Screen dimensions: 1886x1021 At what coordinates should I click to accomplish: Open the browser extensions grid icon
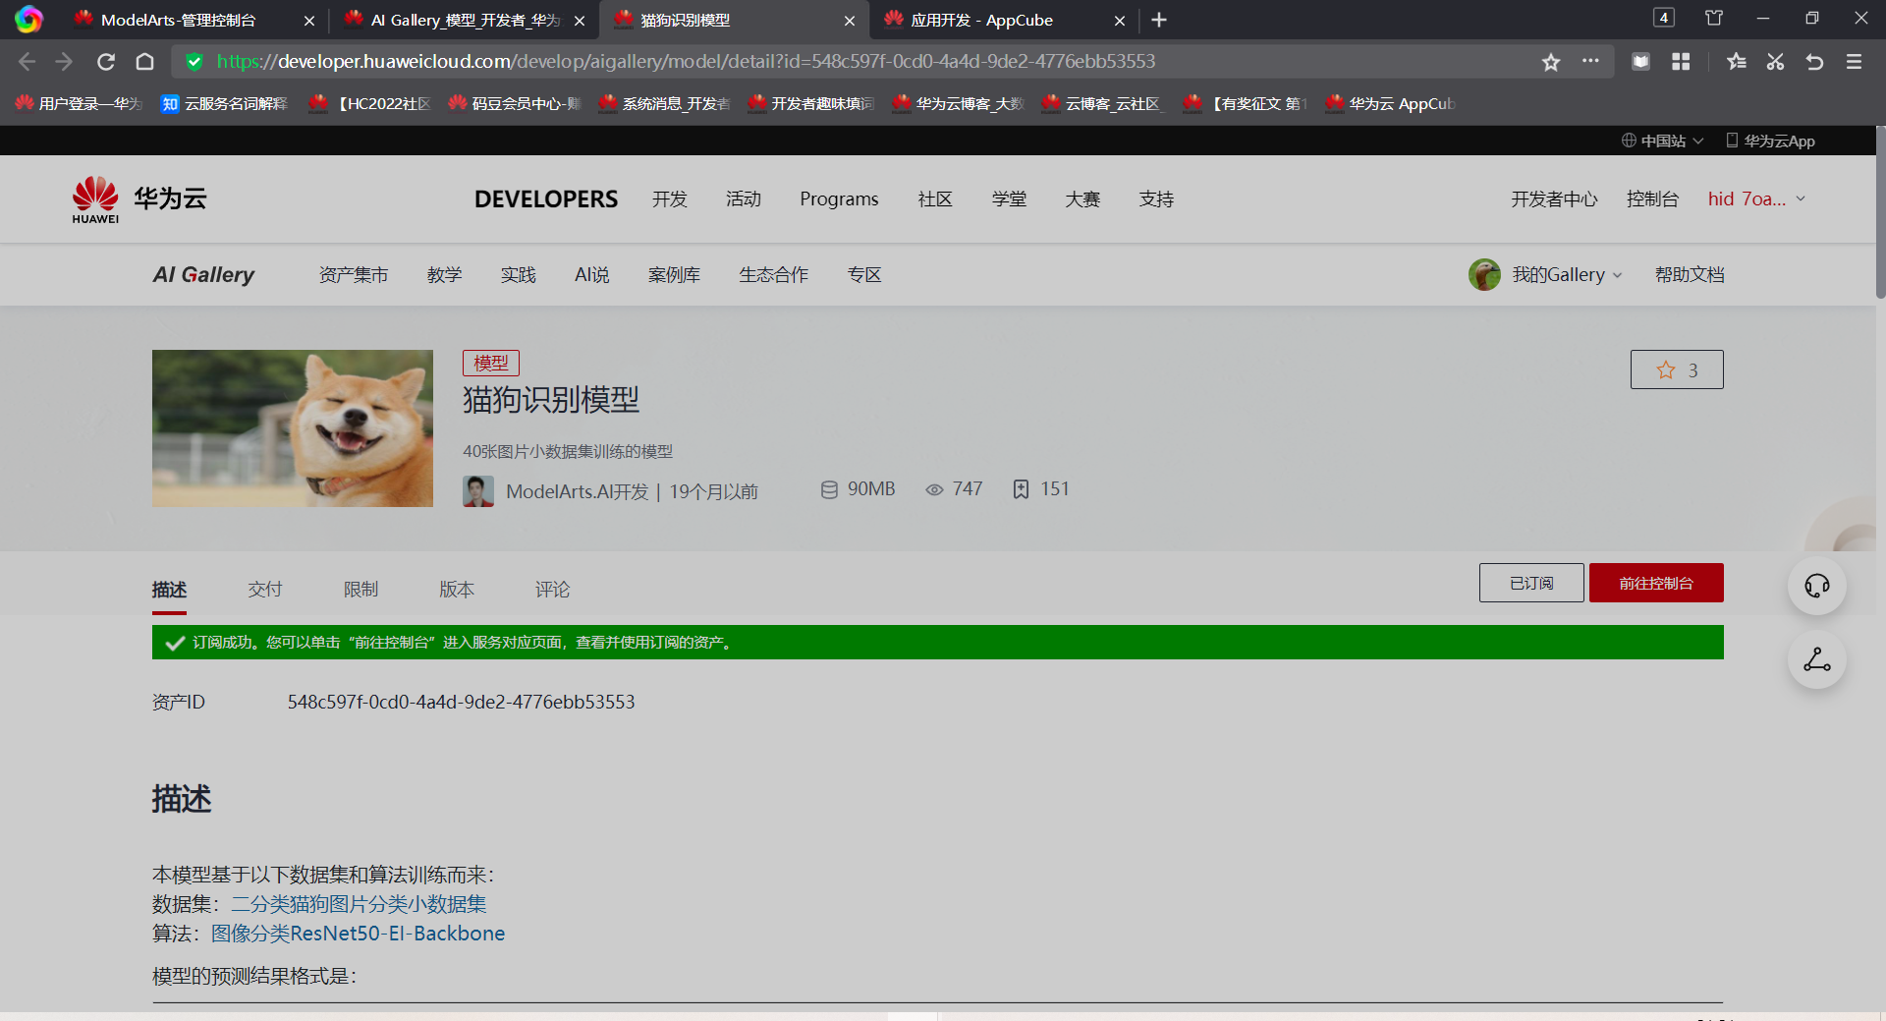point(1681,62)
